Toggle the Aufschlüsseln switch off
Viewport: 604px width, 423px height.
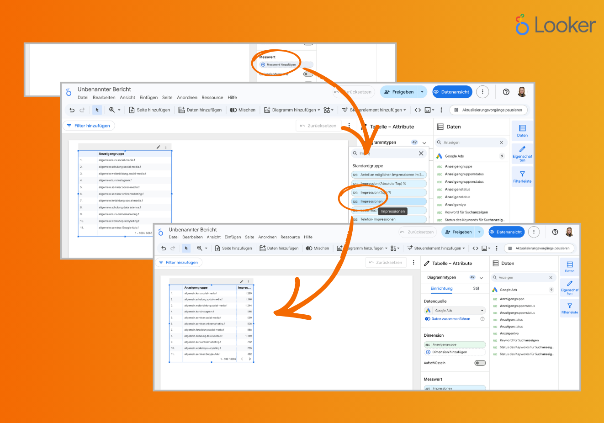480,363
